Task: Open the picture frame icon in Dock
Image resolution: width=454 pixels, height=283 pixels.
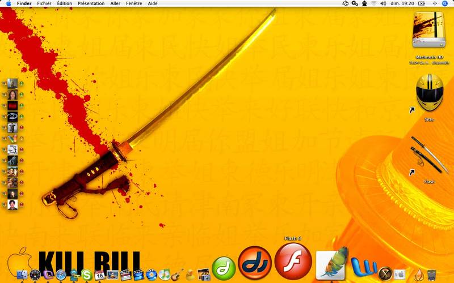Action: pyautogui.click(x=112, y=275)
